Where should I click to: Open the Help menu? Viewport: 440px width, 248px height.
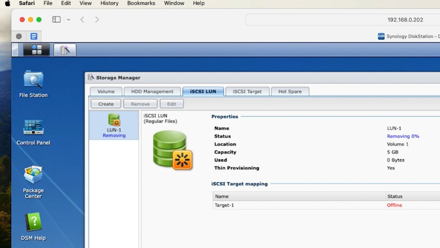198,3
